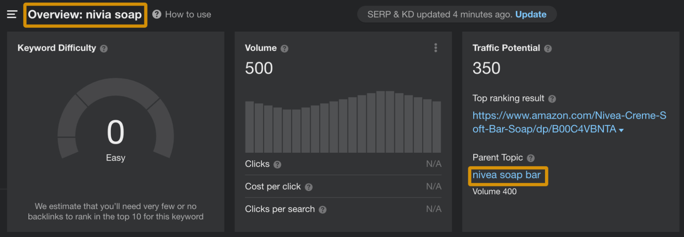Click the Update link to refresh SERP data
This screenshot has width=684, height=237.
click(x=530, y=14)
